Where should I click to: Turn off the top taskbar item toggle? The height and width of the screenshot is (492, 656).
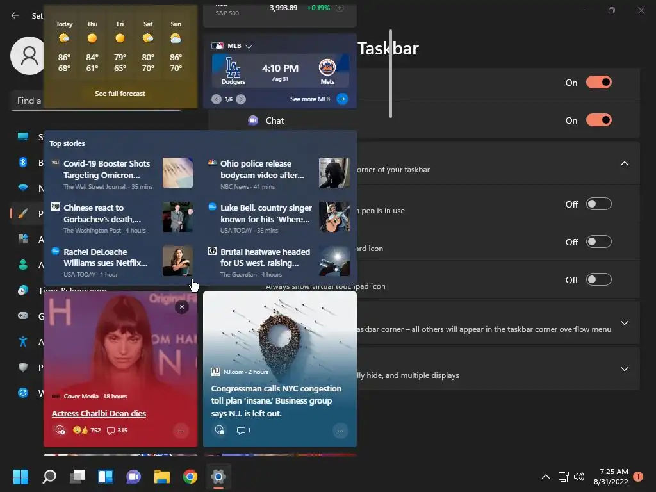click(599, 83)
